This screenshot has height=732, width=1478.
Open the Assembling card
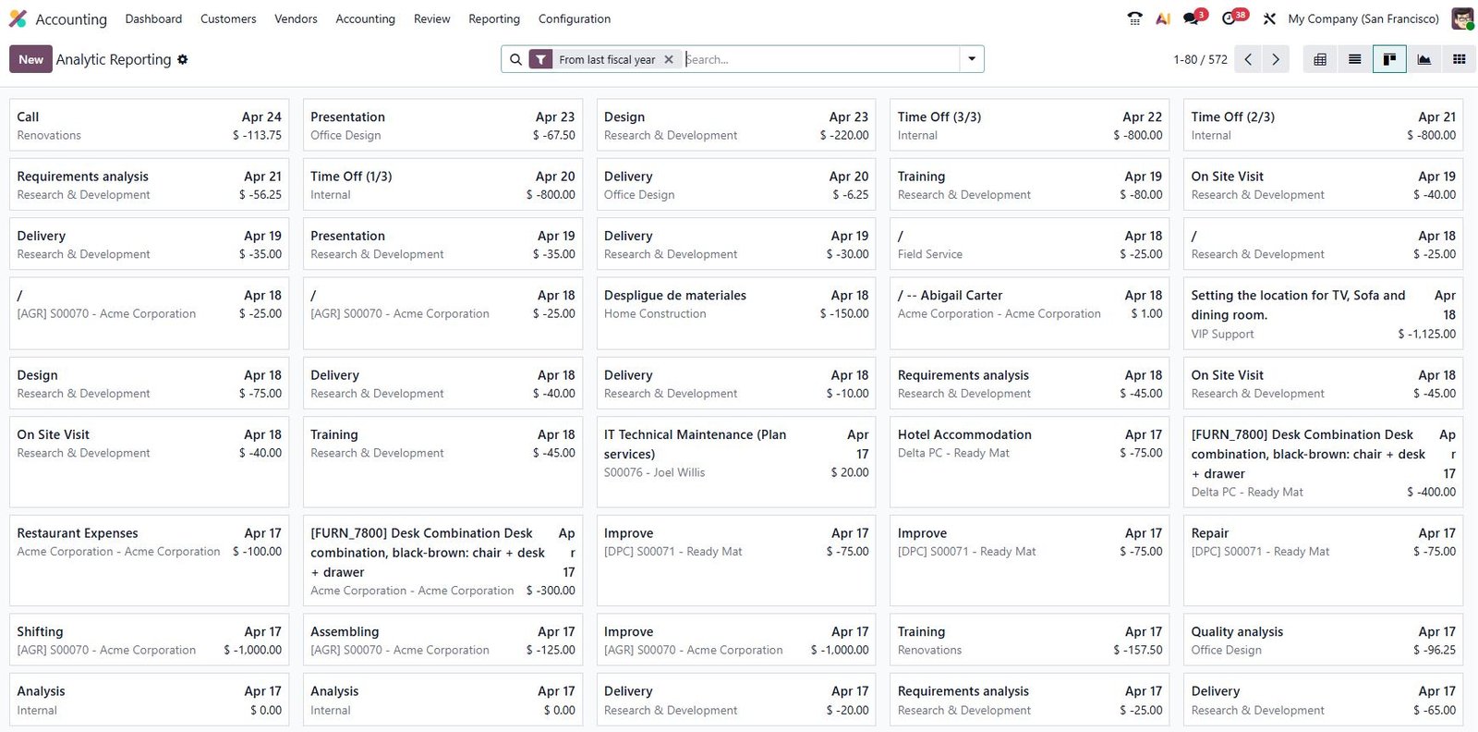(442, 640)
